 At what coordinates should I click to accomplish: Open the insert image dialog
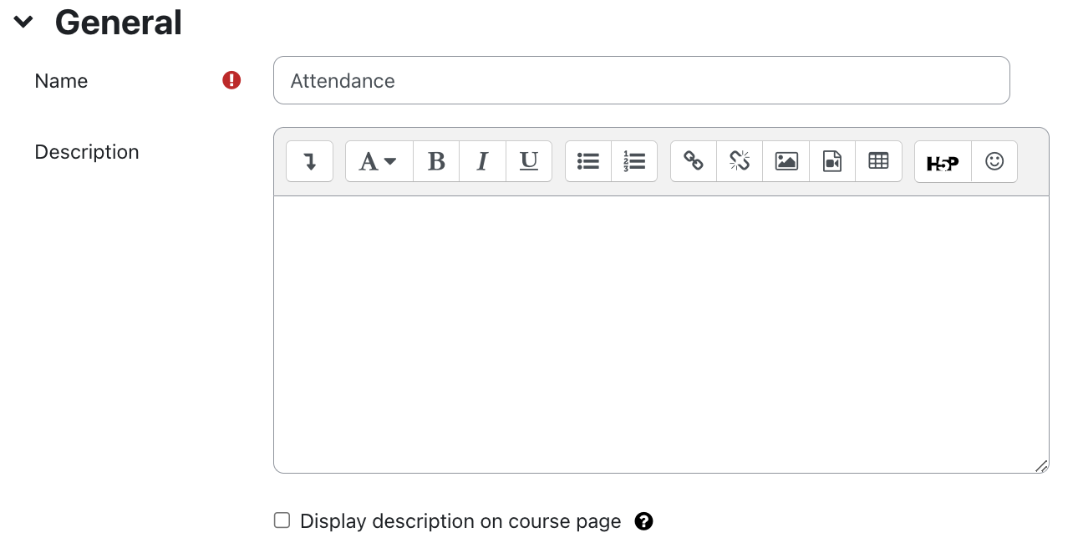click(786, 161)
